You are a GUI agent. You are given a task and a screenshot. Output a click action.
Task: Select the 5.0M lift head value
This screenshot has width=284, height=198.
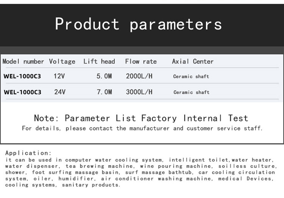click(104, 76)
